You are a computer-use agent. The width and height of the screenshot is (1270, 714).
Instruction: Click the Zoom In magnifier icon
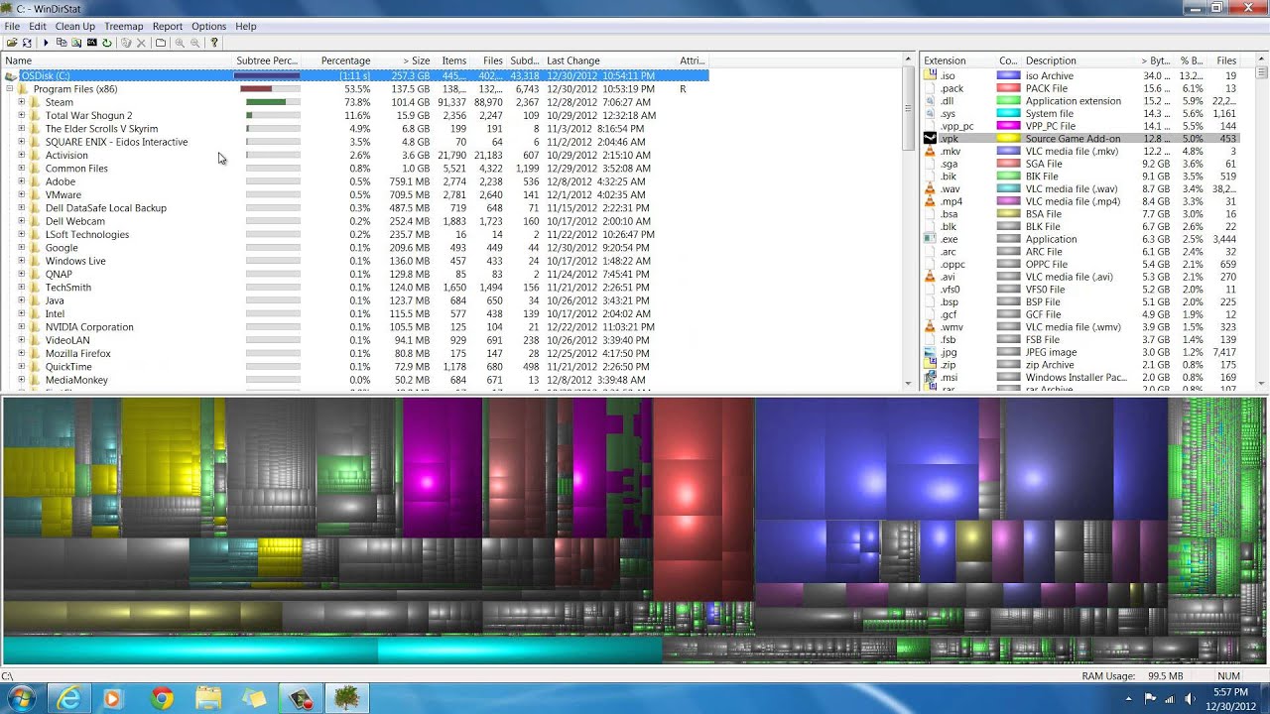pos(180,43)
